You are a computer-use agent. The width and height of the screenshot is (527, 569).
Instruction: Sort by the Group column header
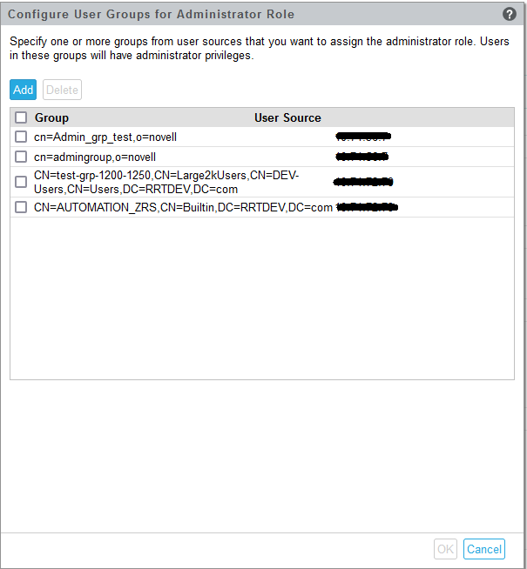click(x=51, y=117)
